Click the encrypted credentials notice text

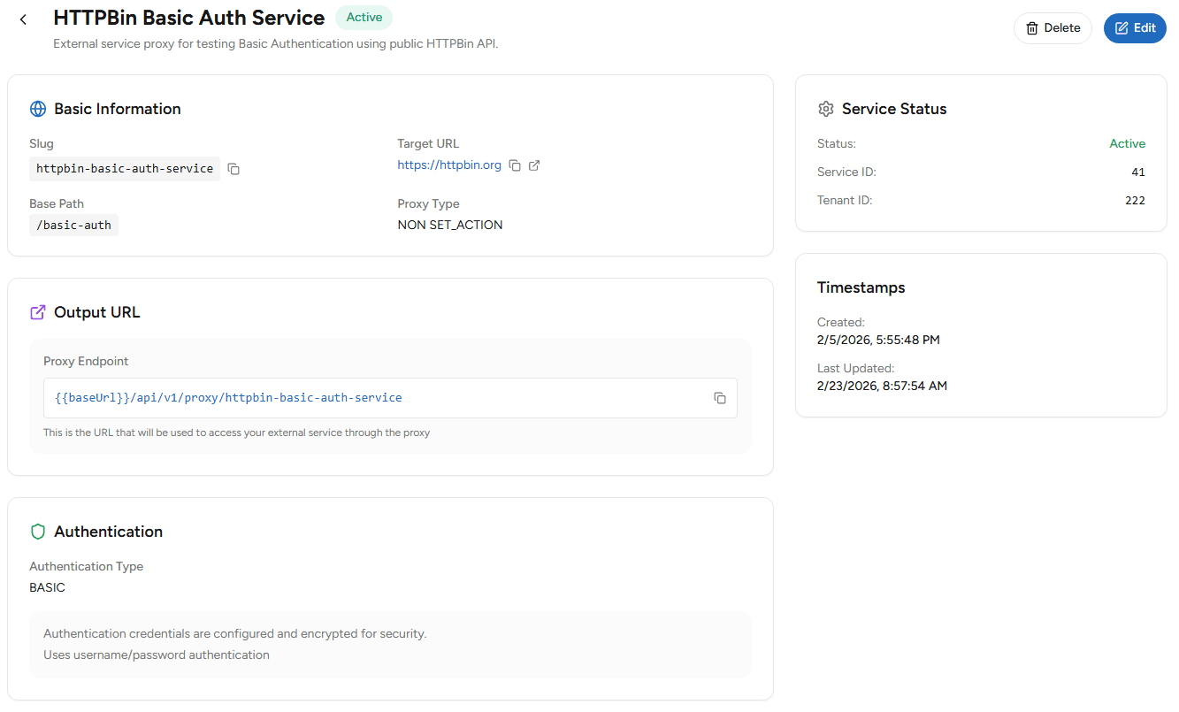(x=235, y=633)
